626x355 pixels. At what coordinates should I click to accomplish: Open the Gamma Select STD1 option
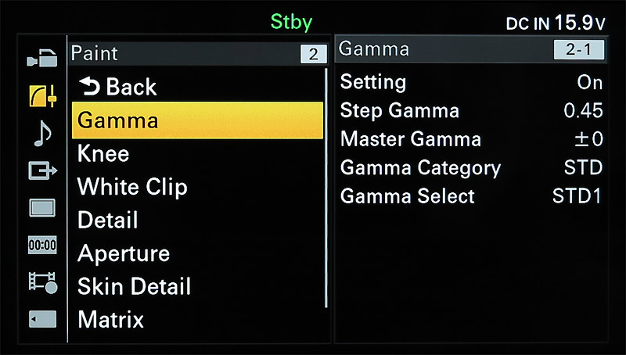click(x=577, y=195)
